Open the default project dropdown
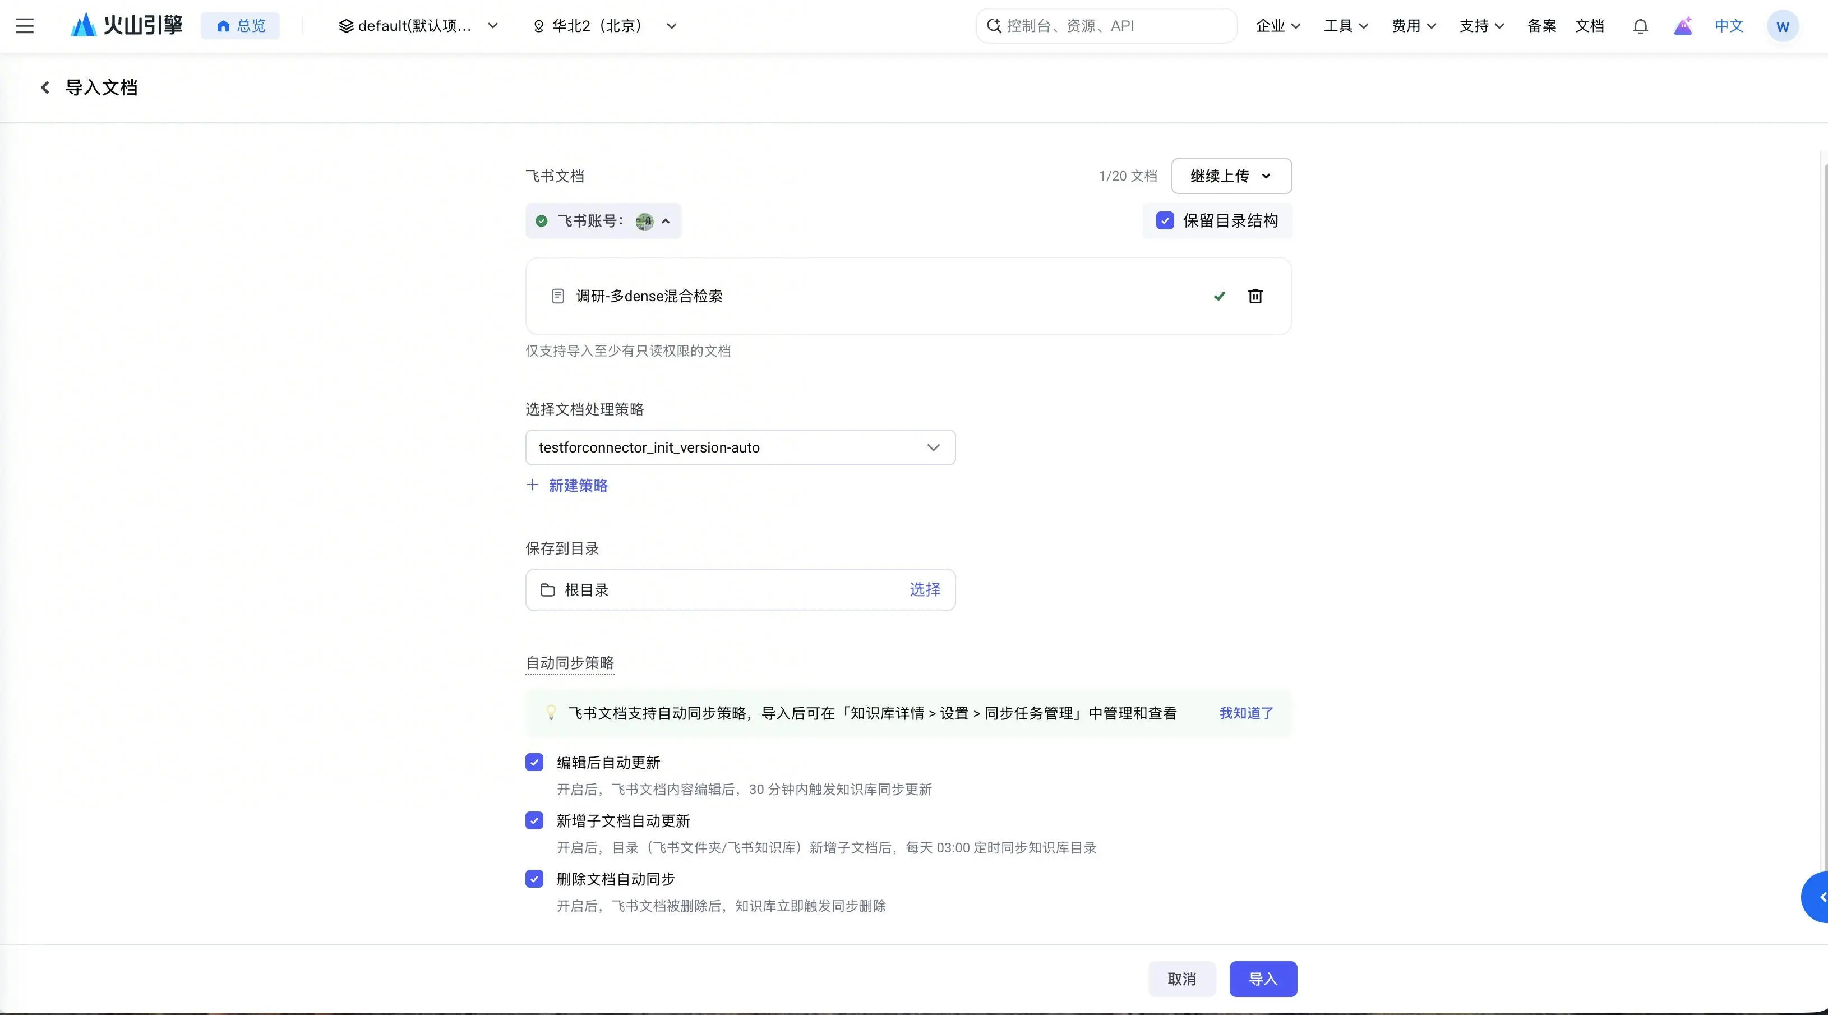Viewport: 1828px width, 1015px height. tap(418, 26)
